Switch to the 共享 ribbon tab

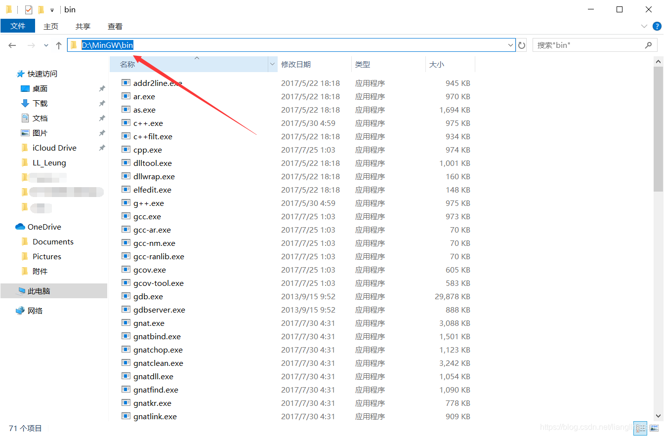(83, 26)
